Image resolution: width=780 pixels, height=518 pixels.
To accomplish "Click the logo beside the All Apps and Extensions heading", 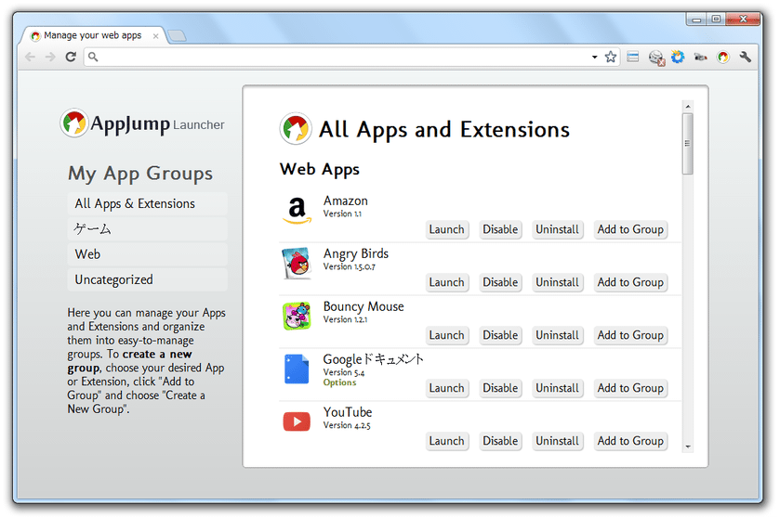I will point(296,129).
